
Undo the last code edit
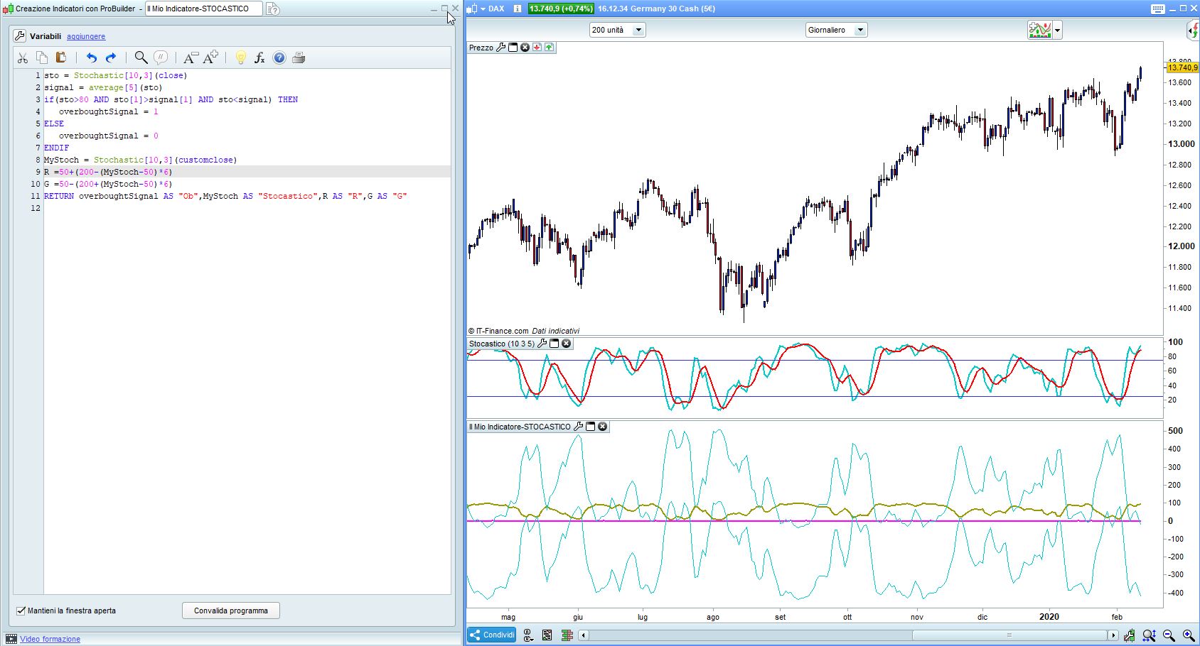click(x=91, y=58)
